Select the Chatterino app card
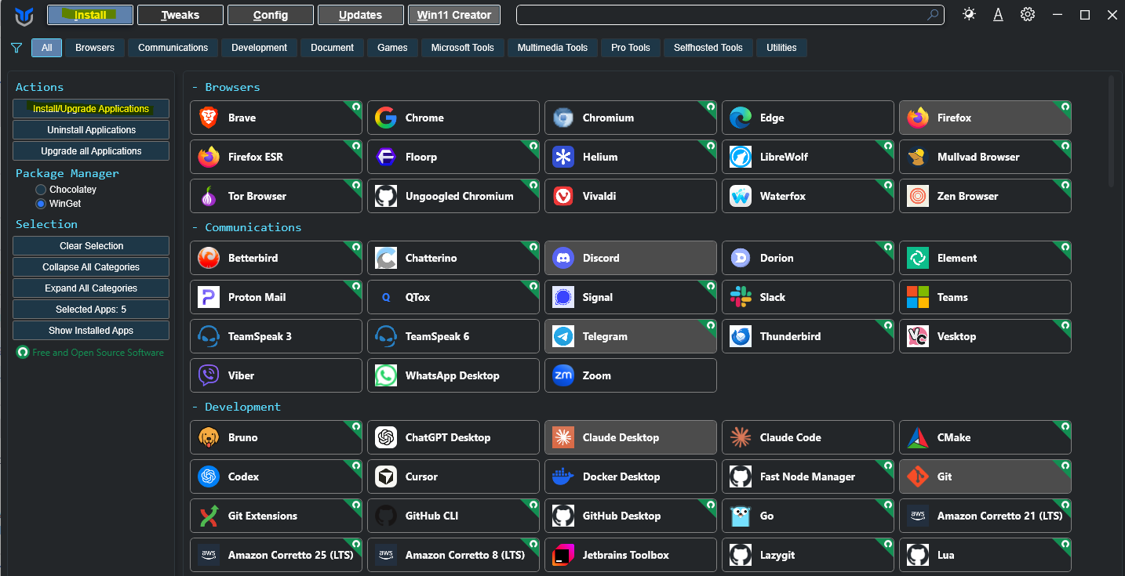 (453, 258)
